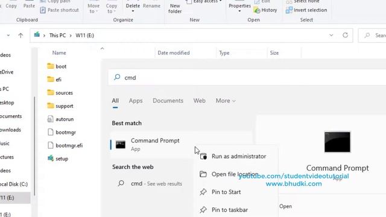Click Open in Command Prompt preview pane
Viewport: 386px width, 217px height.
click(x=285, y=206)
